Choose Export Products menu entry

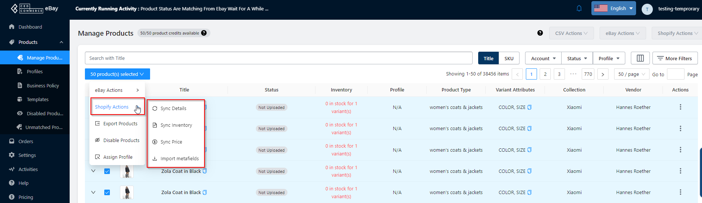[117, 123]
